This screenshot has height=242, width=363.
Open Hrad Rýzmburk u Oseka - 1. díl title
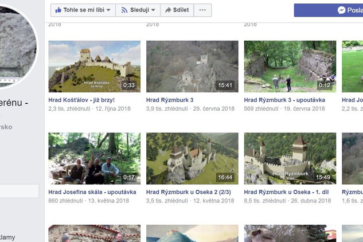point(287,192)
